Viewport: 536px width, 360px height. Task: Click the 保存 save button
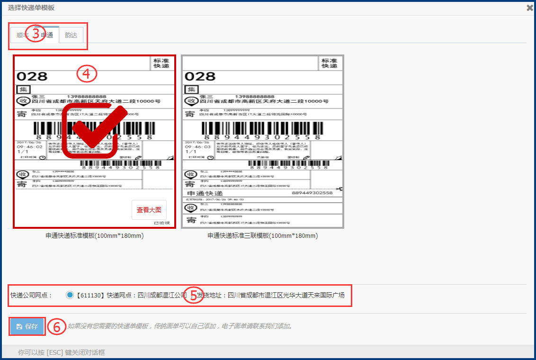(27, 326)
